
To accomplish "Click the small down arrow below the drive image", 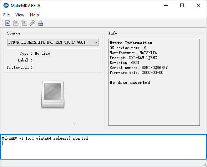I will (x=75, y=124).
